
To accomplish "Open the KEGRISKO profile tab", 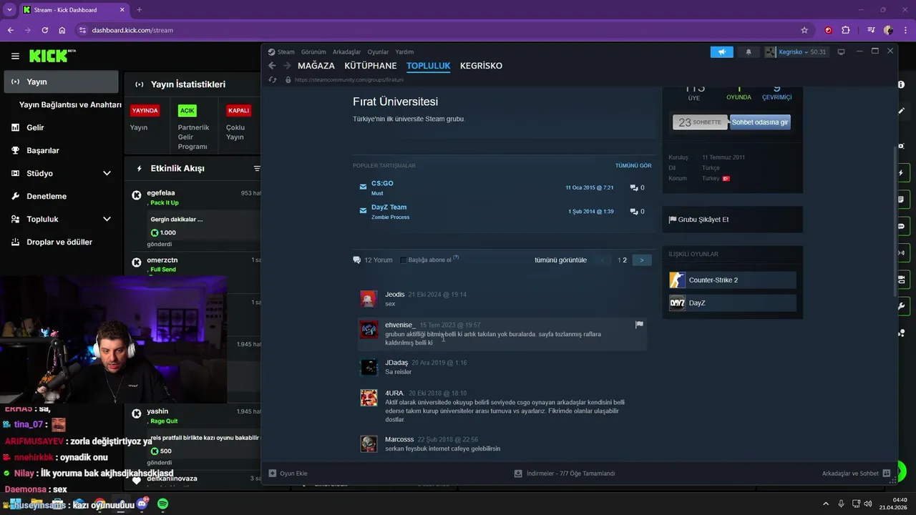I will [x=481, y=66].
